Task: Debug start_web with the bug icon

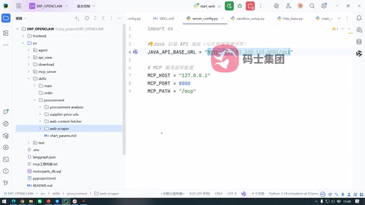Action: [x=240, y=6]
